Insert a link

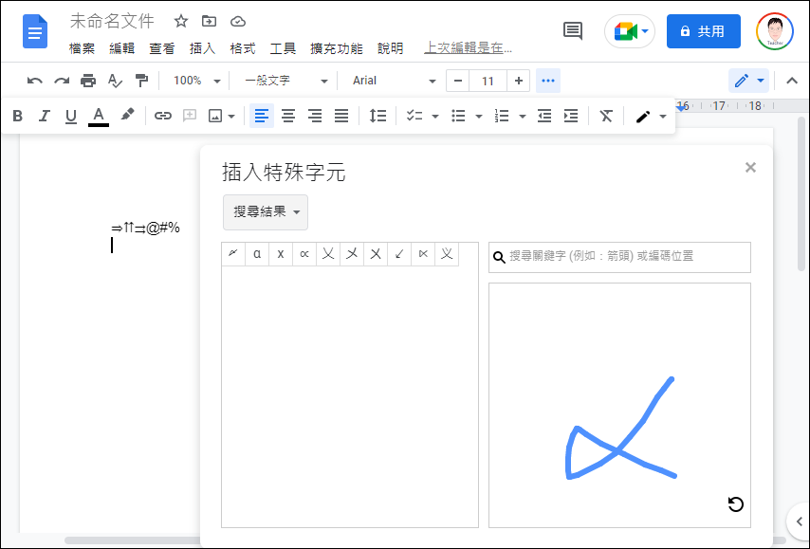[x=163, y=116]
